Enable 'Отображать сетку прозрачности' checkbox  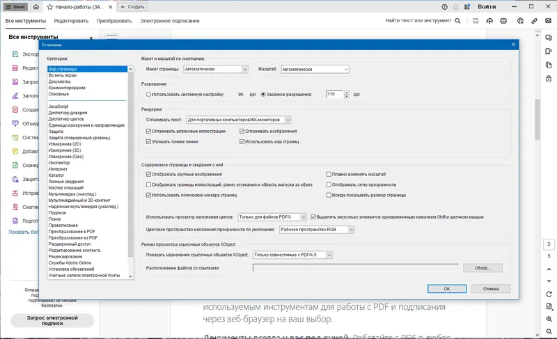tap(329, 184)
